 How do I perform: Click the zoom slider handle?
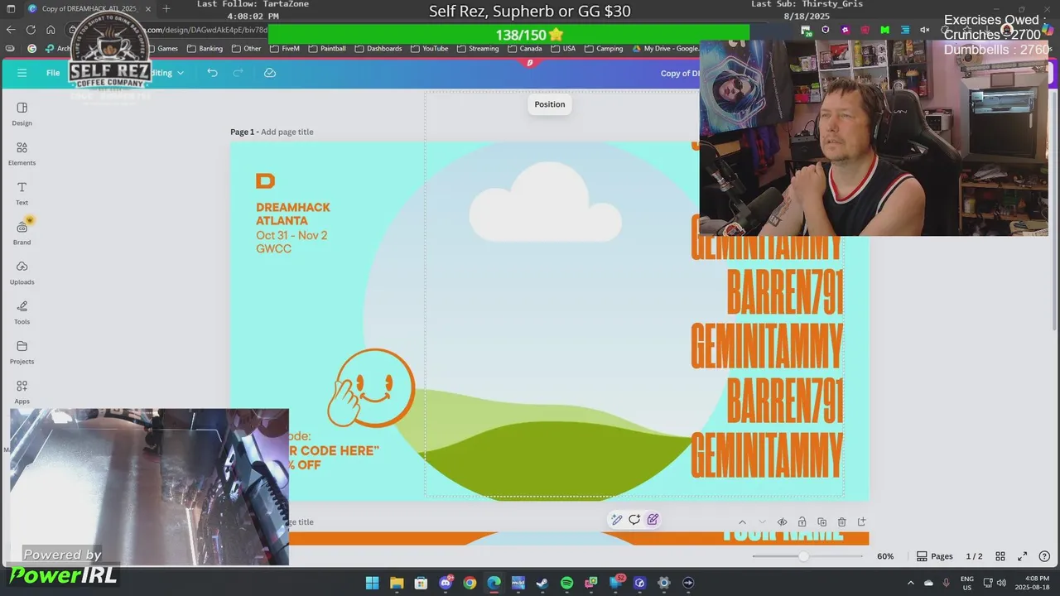pos(803,556)
